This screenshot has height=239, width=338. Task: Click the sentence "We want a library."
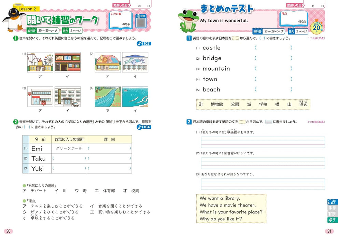(x=220, y=198)
